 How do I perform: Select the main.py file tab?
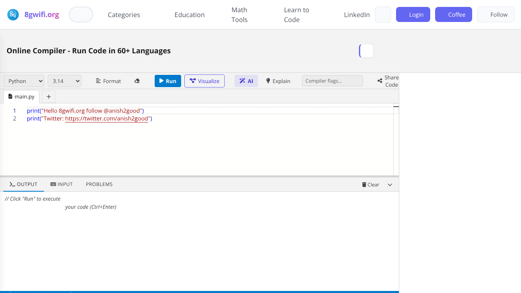click(22, 96)
